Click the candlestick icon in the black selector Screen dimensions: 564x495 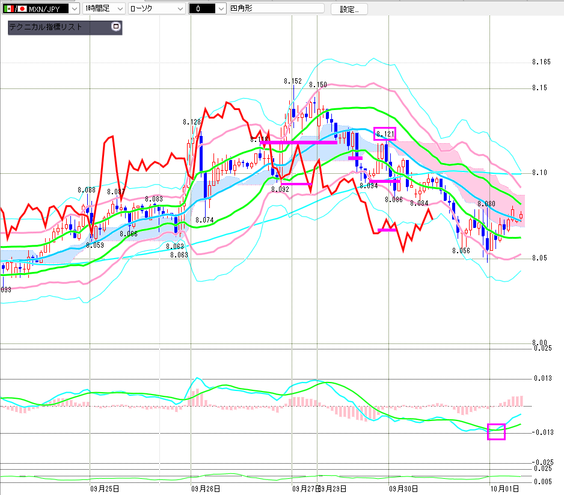[198, 9]
